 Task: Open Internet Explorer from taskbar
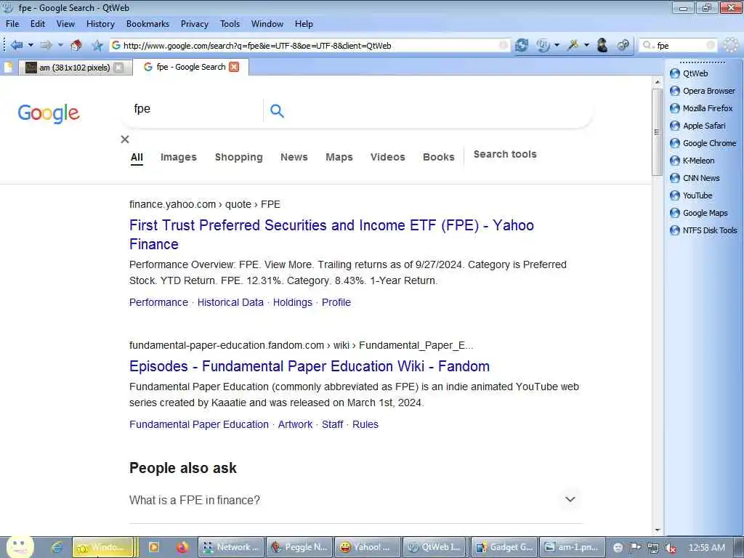57,547
